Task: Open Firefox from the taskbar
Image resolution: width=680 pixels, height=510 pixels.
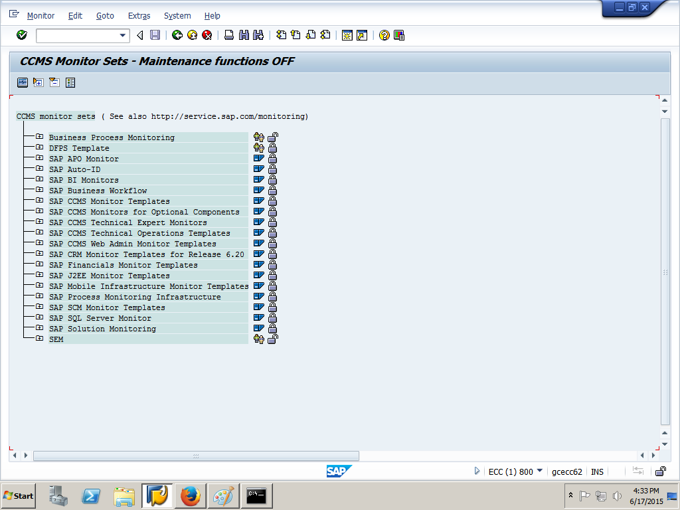Action: [x=191, y=495]
